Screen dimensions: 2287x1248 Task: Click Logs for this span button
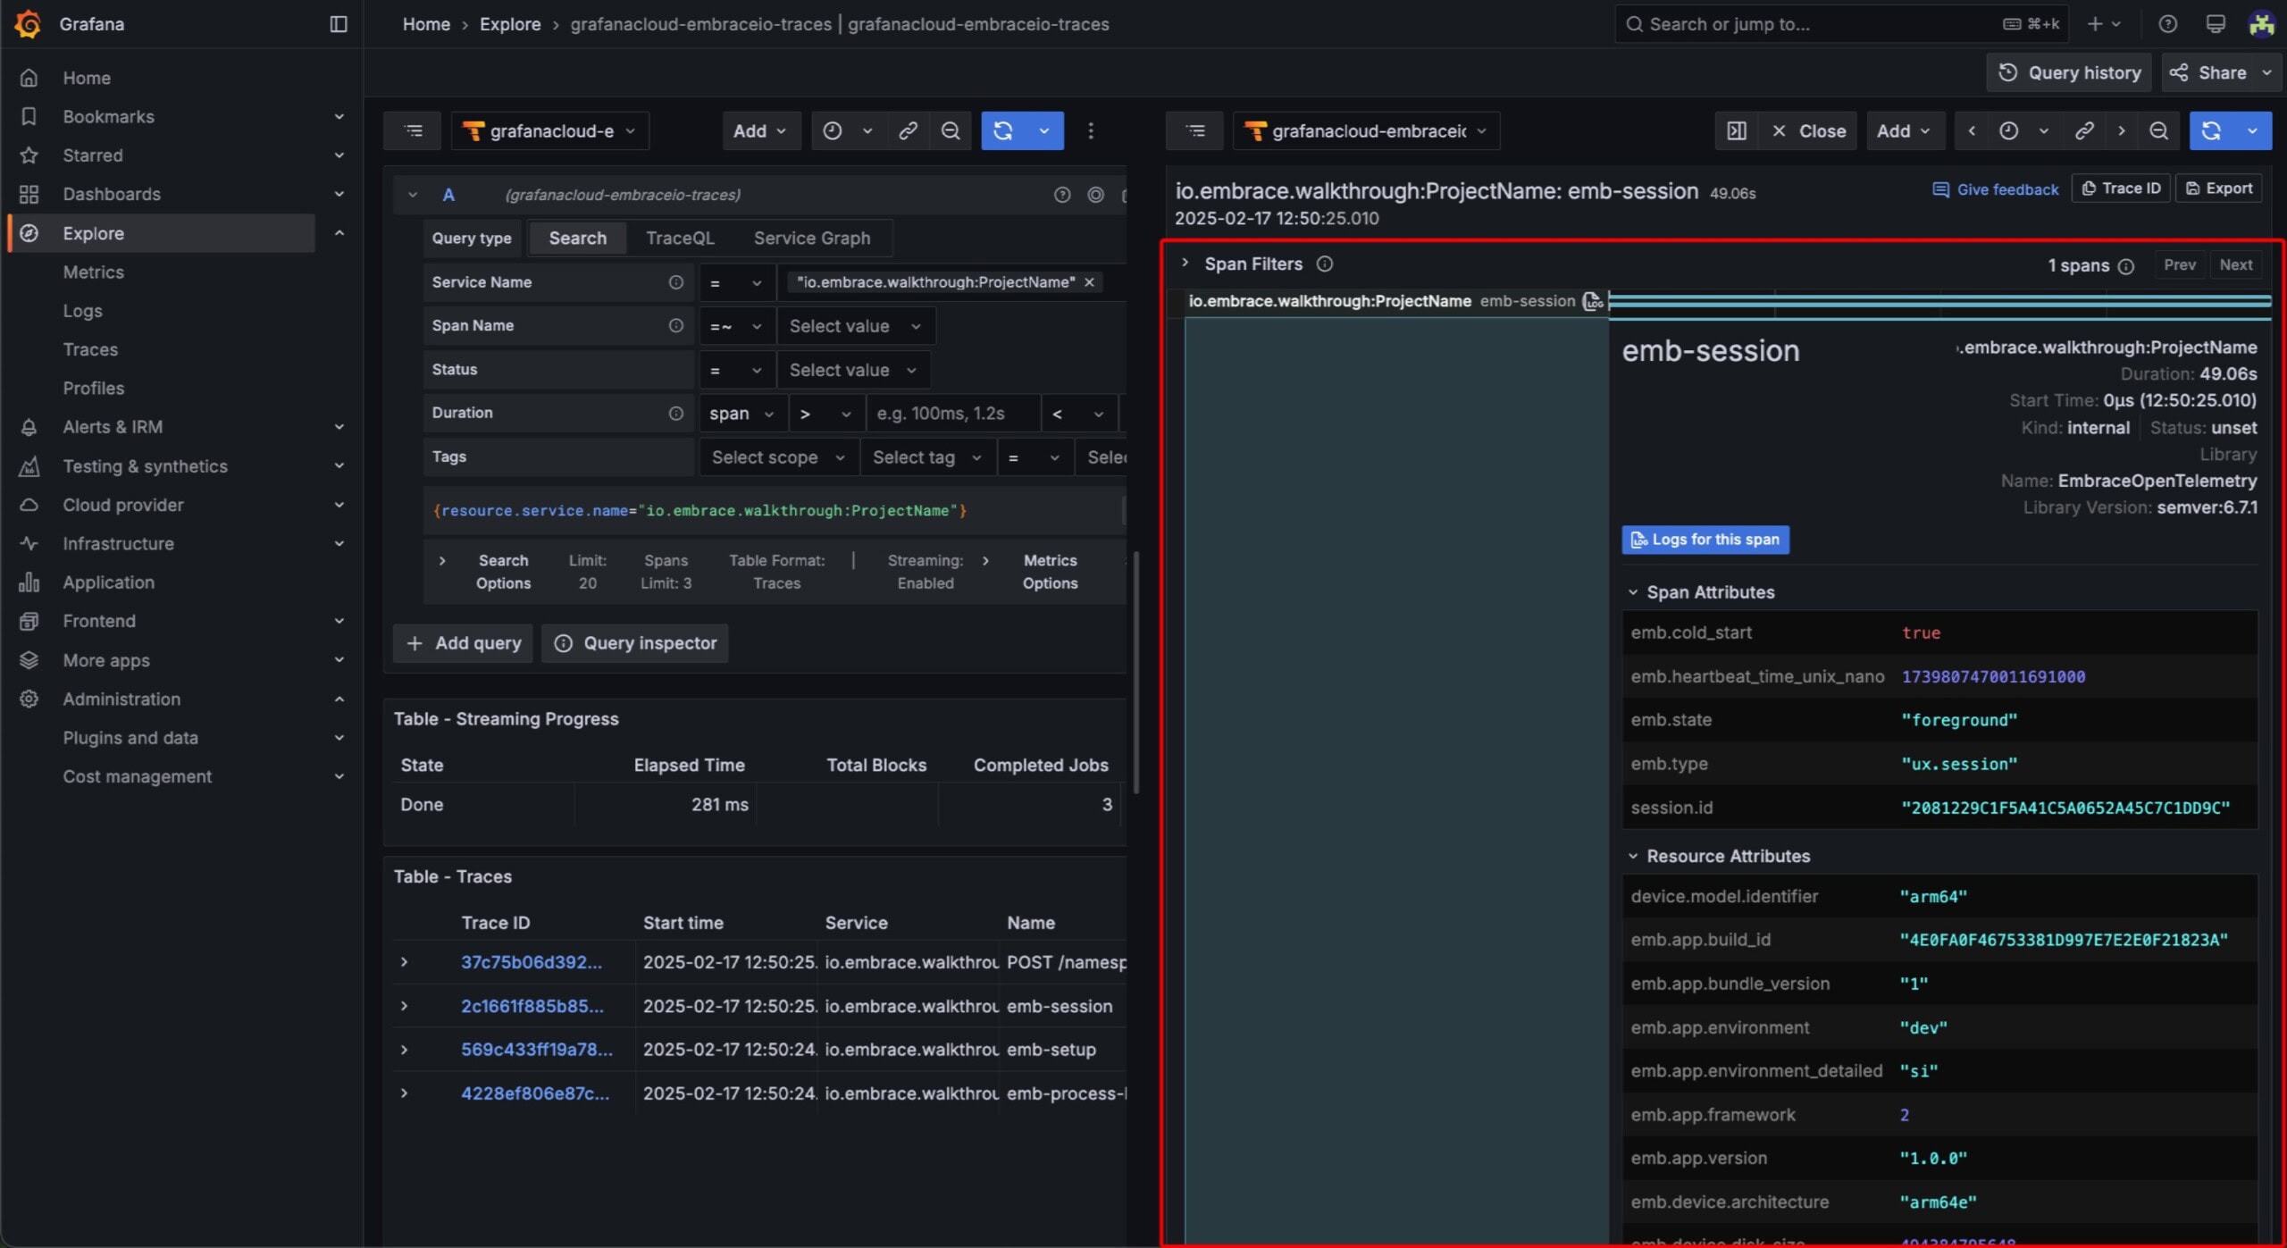1705,540
